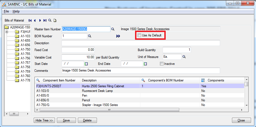Open finder for BOM Number

coord(89,36)
